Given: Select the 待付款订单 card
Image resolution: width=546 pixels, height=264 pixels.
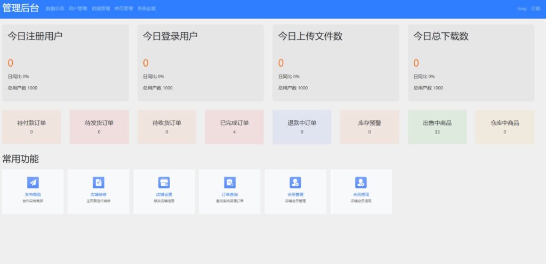Looking at the screenshot, I should pos(31,127).
